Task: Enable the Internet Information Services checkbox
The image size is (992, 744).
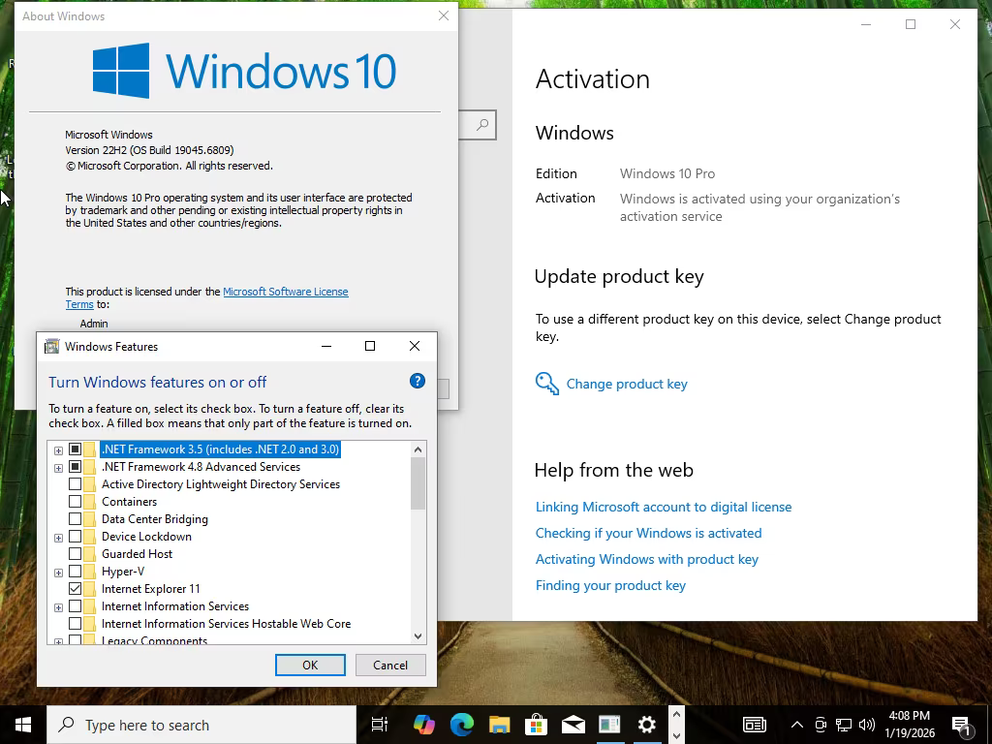Action: click(75, 606)
